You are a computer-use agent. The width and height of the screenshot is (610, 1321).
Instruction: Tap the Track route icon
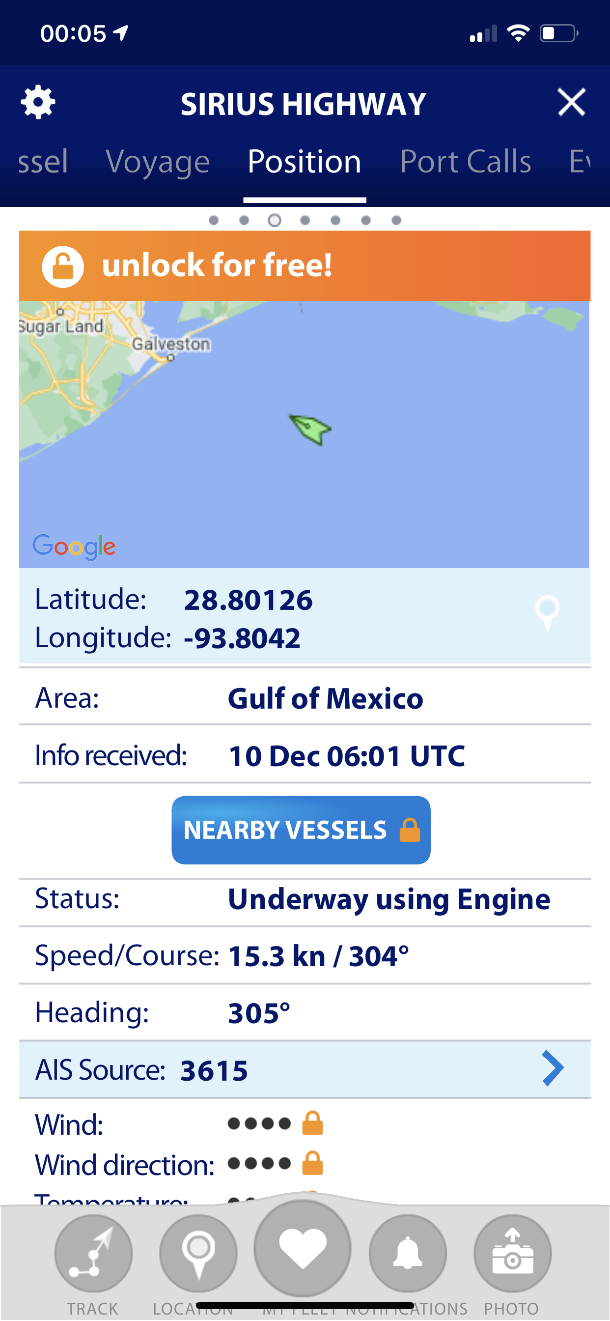(93, 1253)
